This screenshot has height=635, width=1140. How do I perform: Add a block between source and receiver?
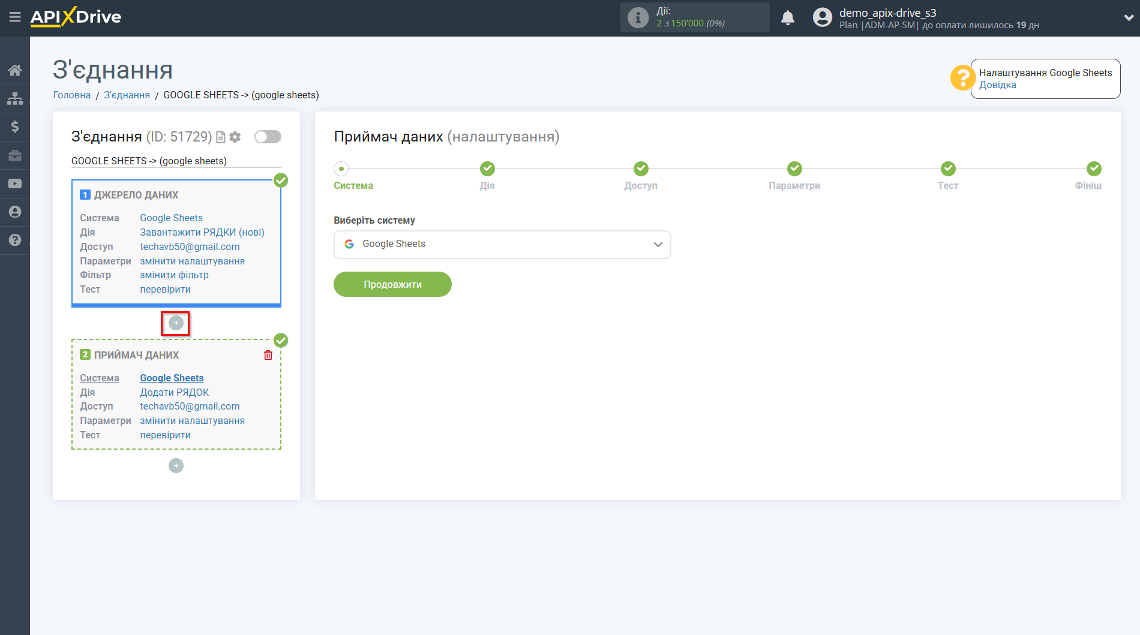[x=176, y=323]
